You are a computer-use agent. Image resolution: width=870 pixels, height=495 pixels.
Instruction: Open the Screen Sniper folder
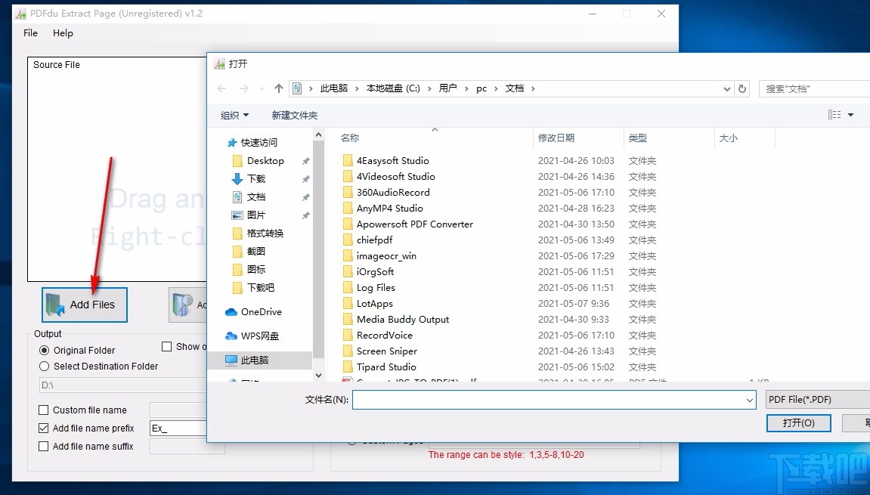(x=389, y=351)
